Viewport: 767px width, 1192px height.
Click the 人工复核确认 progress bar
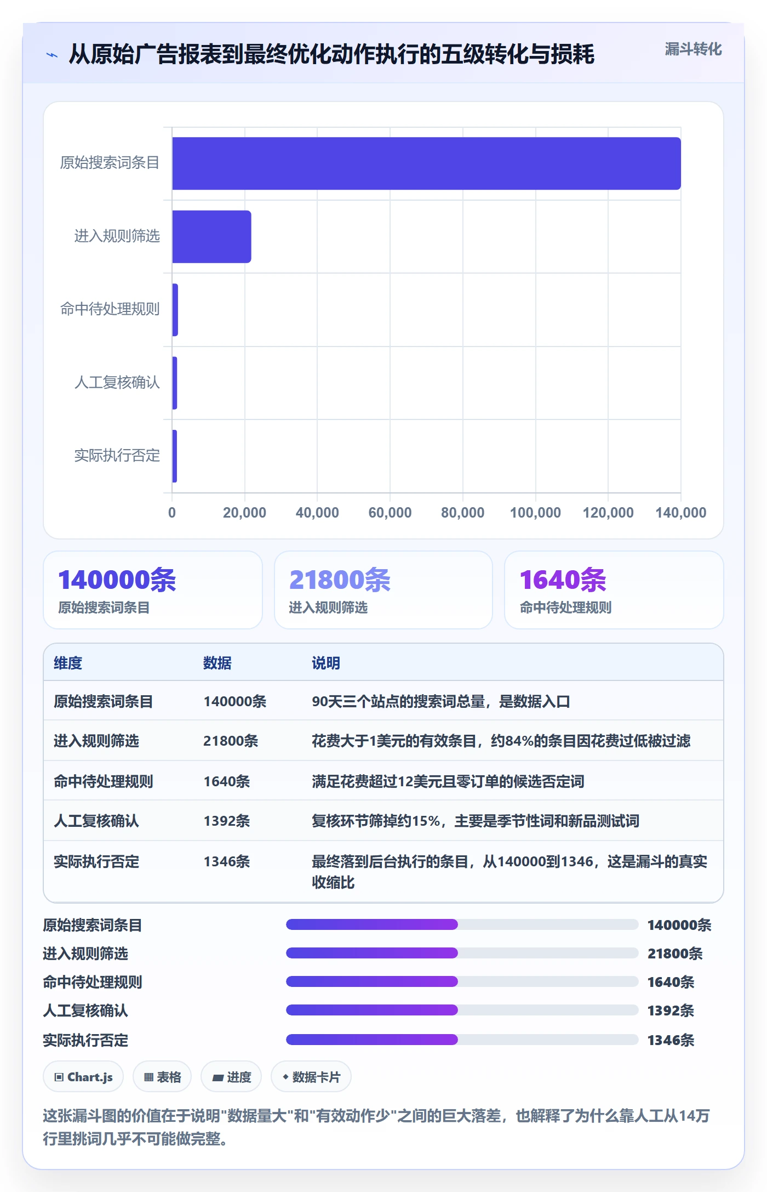(462, 1010)
